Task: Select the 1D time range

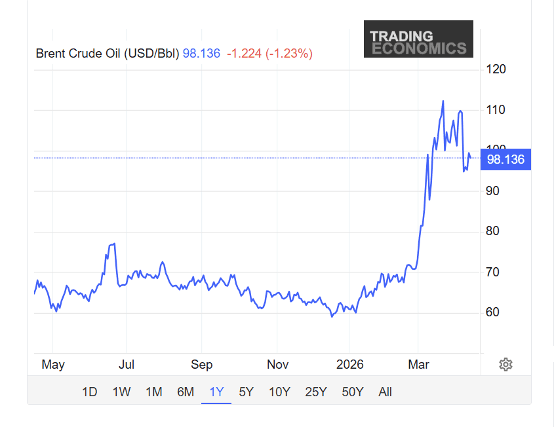Action: click(89, 391)
